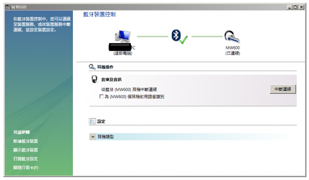Click the This PC computer icon
The height and width of the screenshot is (180, 309).
pyautogui.click(x=123, y=37)
